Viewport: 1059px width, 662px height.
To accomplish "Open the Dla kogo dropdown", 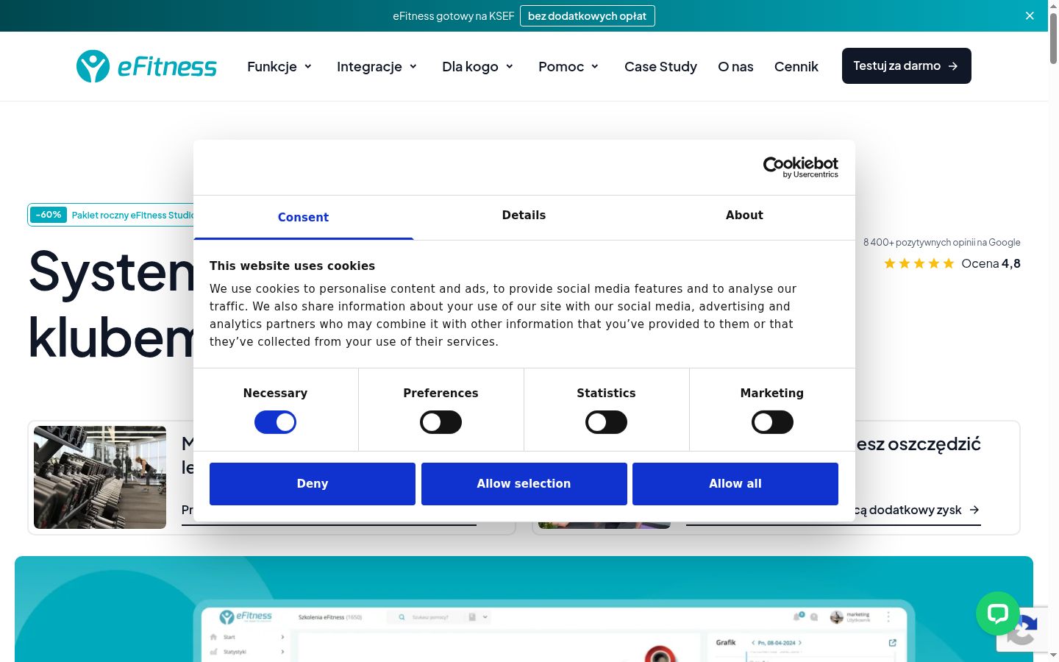I will [x=477, y=66].
